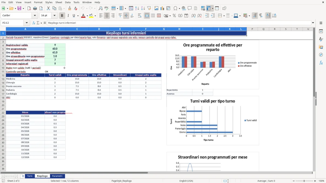Click the Insert Hyperlink icon
Viewport: 326px width, 183px height.
(184, 8)
